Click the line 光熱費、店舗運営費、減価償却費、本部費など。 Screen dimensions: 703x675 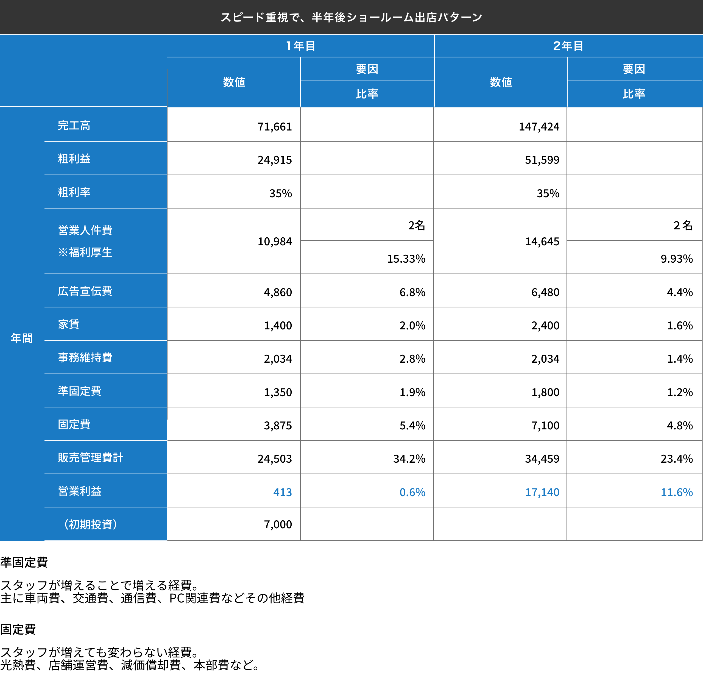130,665
